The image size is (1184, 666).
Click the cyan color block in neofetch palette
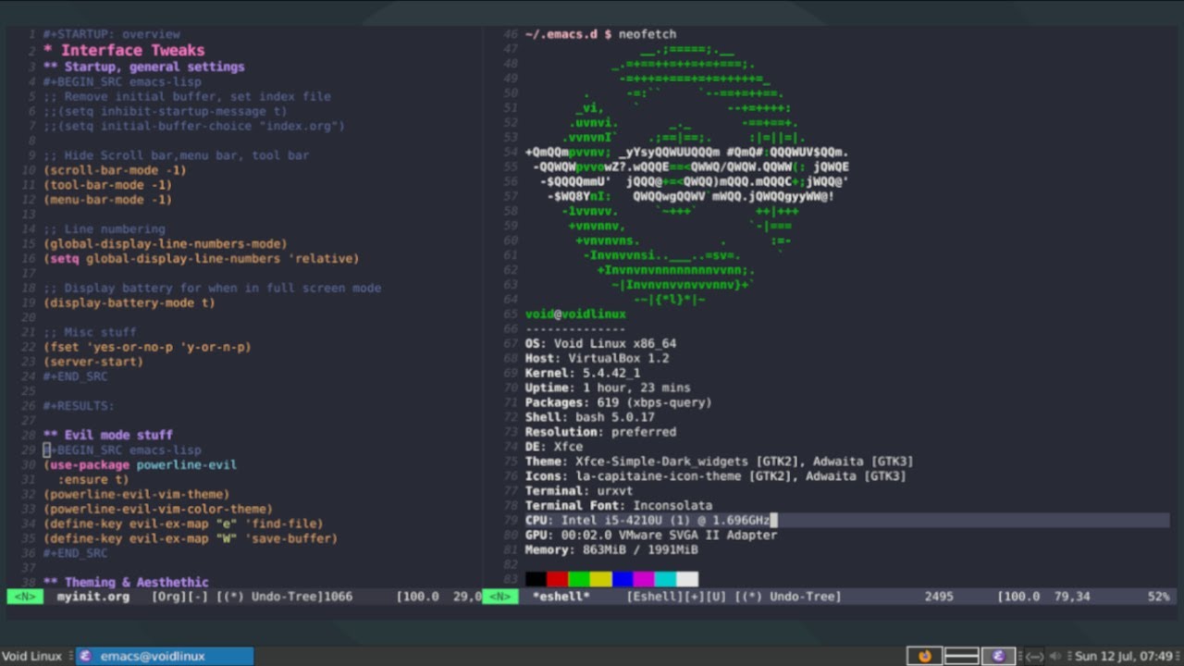[665, 579]
